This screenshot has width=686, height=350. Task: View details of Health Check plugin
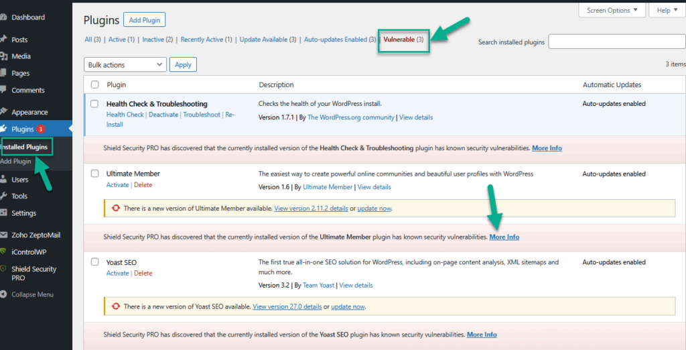pos(416,117)
